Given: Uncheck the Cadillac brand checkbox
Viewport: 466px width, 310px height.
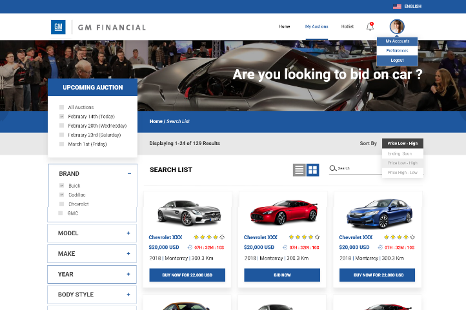Looking at the screenshot, I should tap(61, 195).
